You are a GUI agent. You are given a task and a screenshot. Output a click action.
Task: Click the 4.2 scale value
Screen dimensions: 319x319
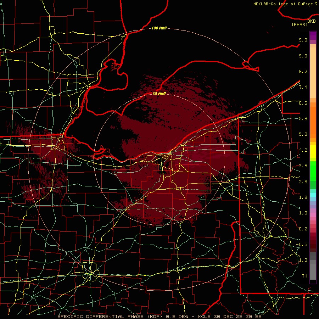303,150
